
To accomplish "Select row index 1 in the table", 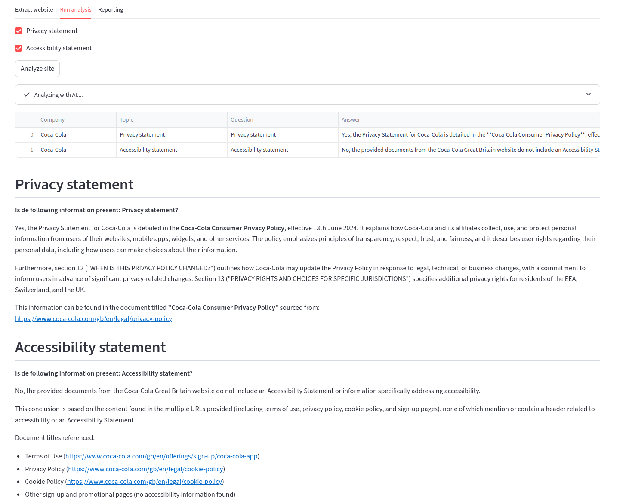I will [26, 150].
